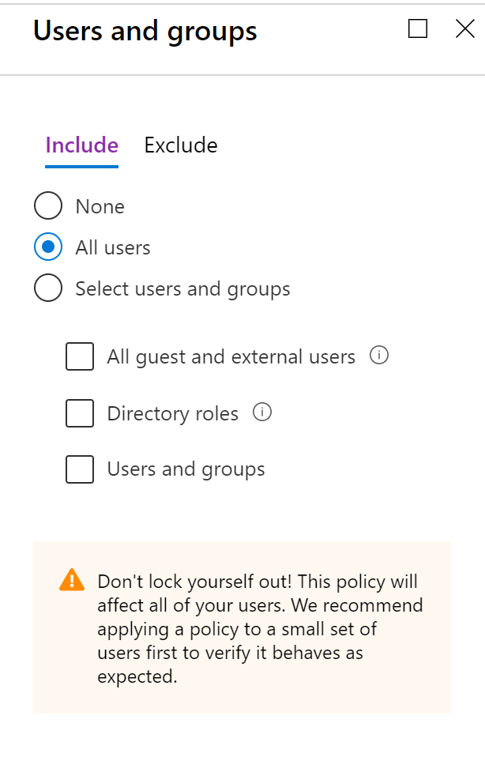Pick the Select users and groups radio circle
Screen dimensions: 485x776
point(48,288)
